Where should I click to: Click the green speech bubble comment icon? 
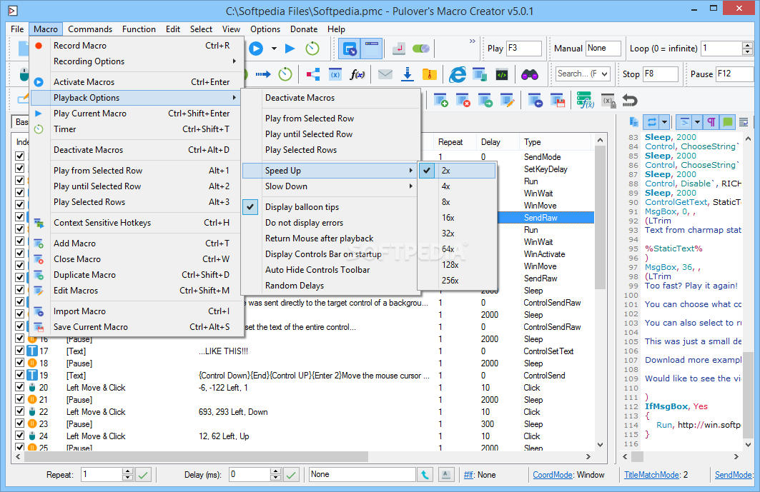[728, 122]
